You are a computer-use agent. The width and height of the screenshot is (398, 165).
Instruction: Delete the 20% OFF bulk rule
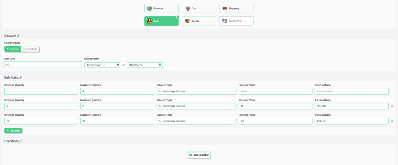pos(392,121)
